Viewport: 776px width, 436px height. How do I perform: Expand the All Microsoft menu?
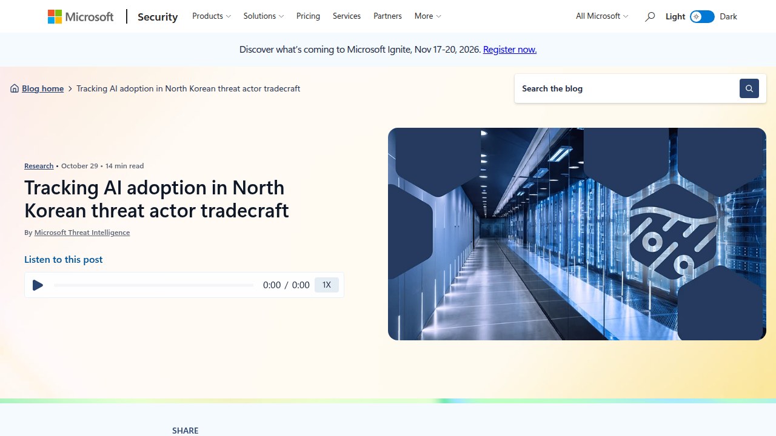coord(602,16)
